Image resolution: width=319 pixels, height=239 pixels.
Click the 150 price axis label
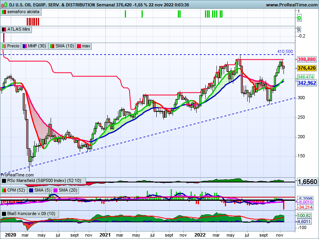[301, 156]
